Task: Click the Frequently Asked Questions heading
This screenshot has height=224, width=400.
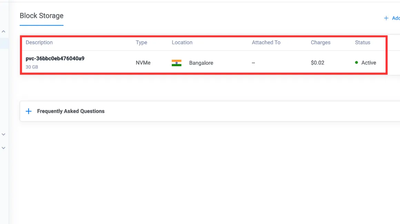Action: pyautogui.click(x=71, y=111)
